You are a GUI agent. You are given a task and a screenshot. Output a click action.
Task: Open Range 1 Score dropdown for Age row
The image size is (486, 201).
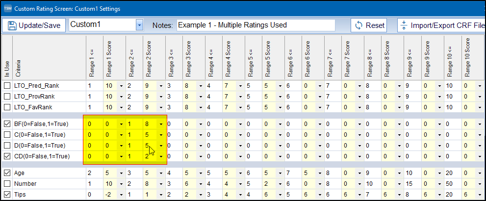pyautogui.click(x=121, y=173)
